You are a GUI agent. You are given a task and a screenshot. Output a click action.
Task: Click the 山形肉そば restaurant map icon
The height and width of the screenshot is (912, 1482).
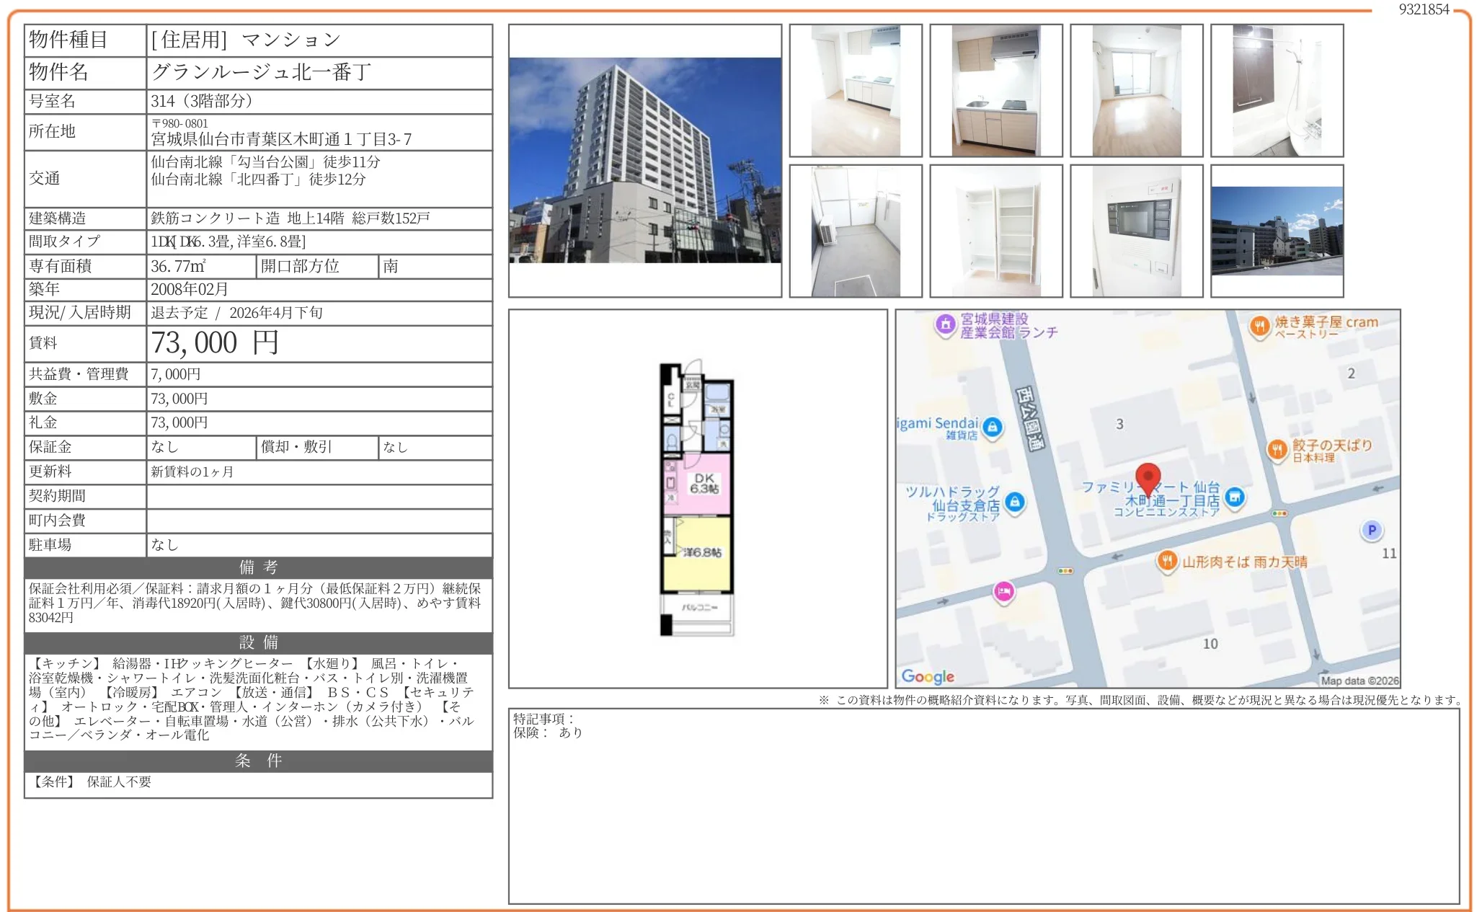click(x=1167, y=561)
